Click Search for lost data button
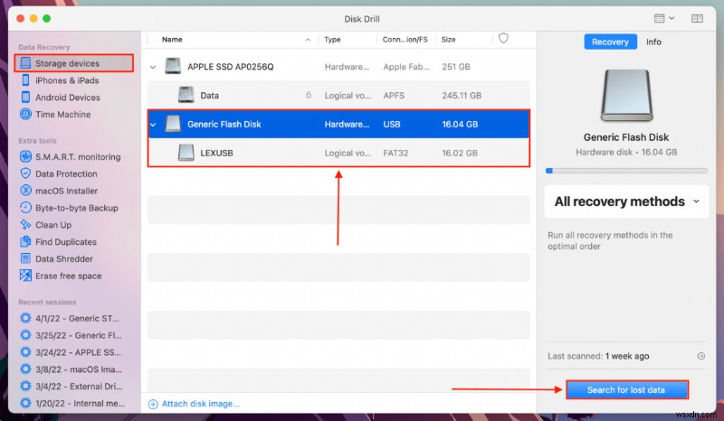The image size is (724, 421). [626, 390]
